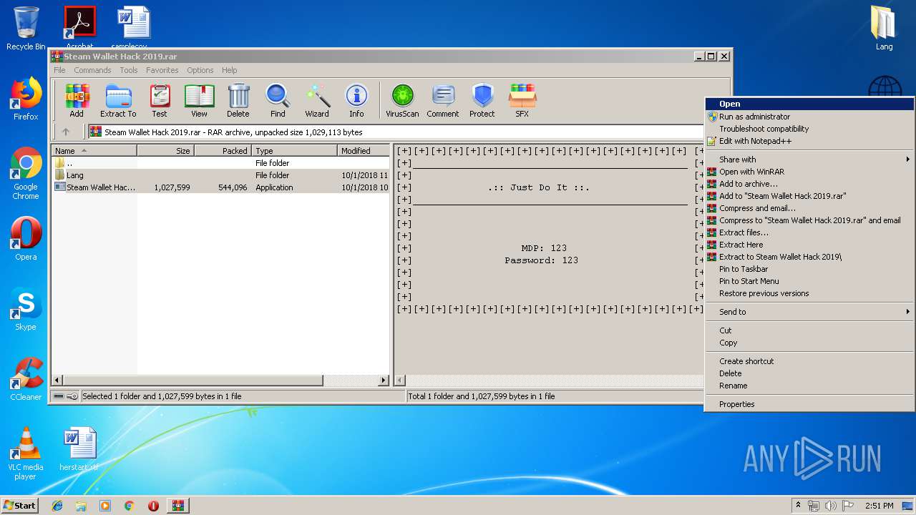The width and height of the screenshot is (916, 515).
Task: Choose Extract Here entry
Action: pyautogui.click(x=809, y=245)
